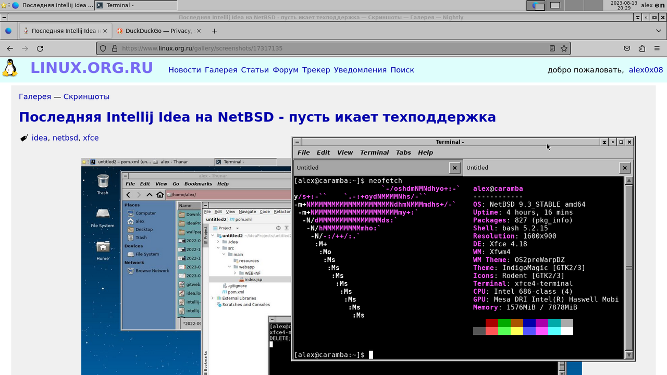Open the Terminal menu in terminal window
This screenshot has width=667, height=375.
[x=374, y=153]
